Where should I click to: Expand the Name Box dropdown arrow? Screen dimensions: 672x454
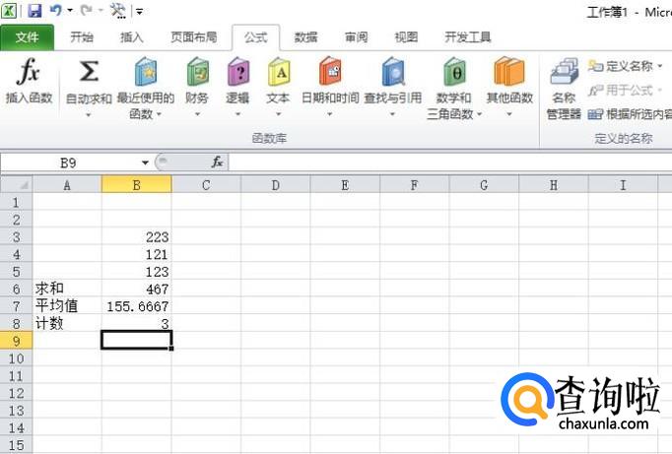pyautogui.click(x=145, y=162)
